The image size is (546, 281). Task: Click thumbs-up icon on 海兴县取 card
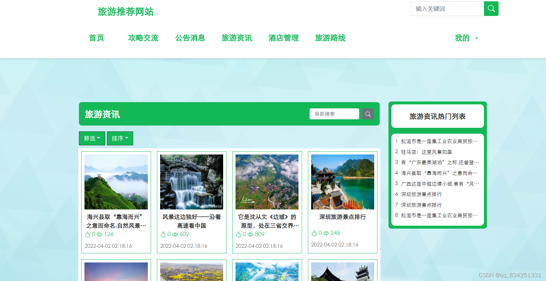coord(87,234)
